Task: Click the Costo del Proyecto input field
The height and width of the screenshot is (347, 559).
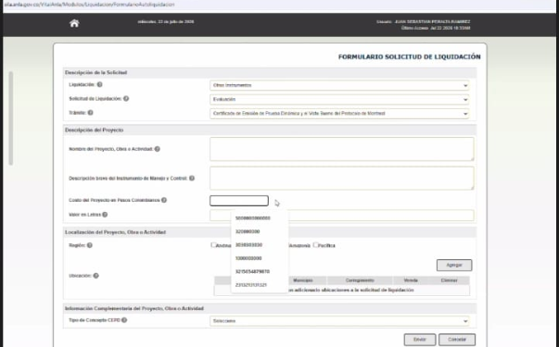Action: [x=239, y=201]
